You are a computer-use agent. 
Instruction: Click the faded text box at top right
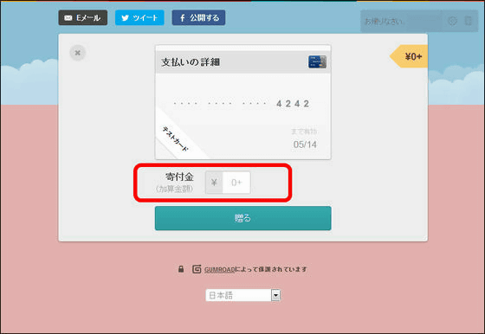tap(402, 22)
